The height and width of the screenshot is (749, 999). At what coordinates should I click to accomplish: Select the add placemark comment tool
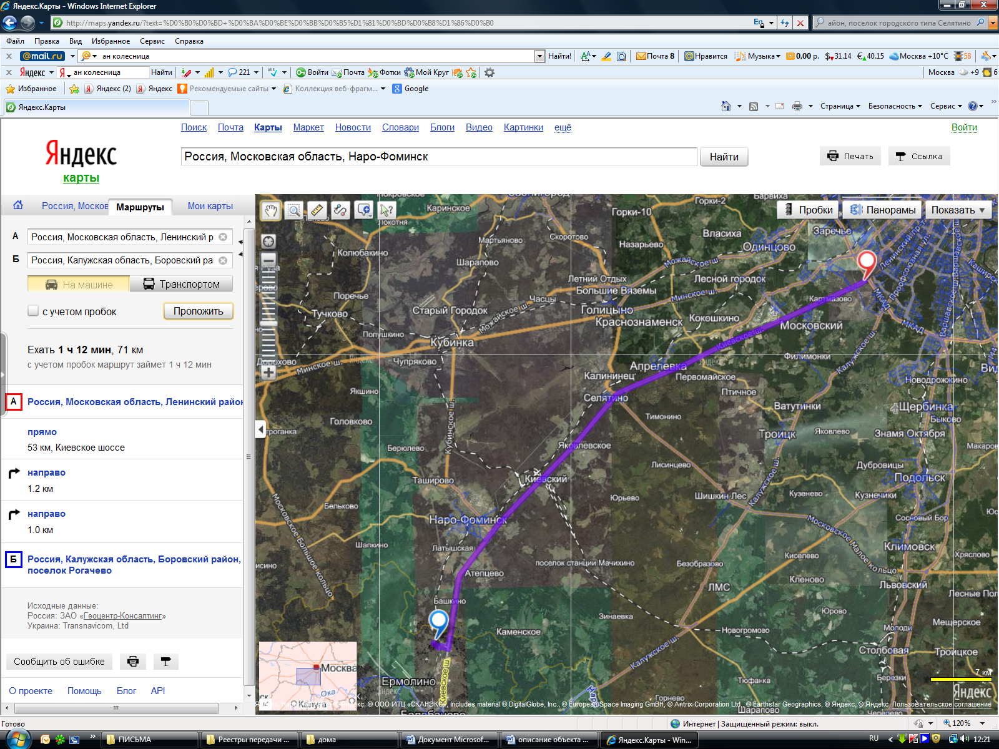point(363,210)
